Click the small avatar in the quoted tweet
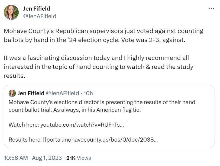Viewport: 220px width, 166px height. [x=12, y=93]
